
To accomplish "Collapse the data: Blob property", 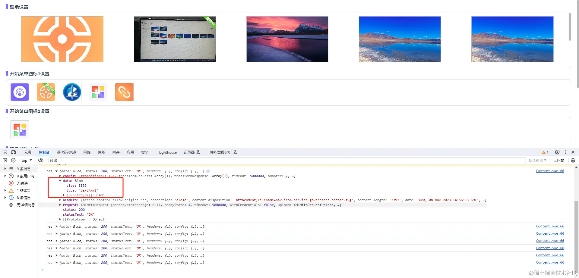I will [60, 181].
